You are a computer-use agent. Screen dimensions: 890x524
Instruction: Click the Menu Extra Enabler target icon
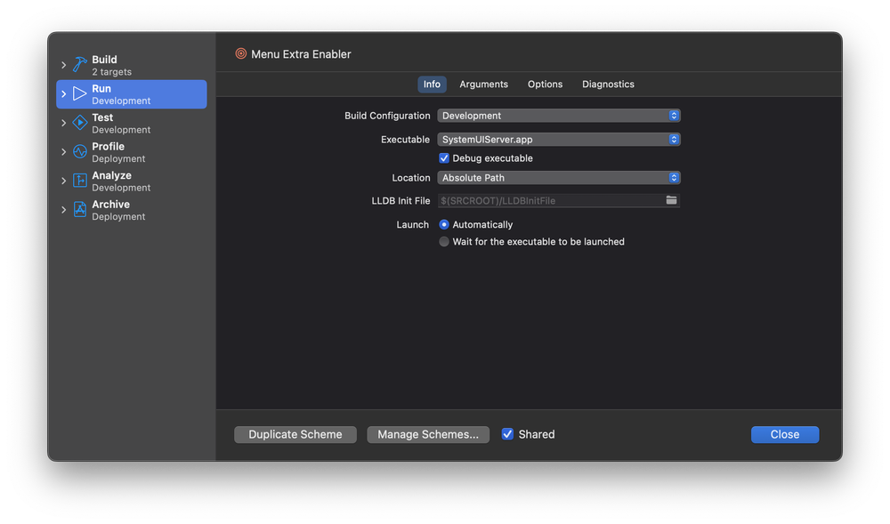tap(240, 54)
